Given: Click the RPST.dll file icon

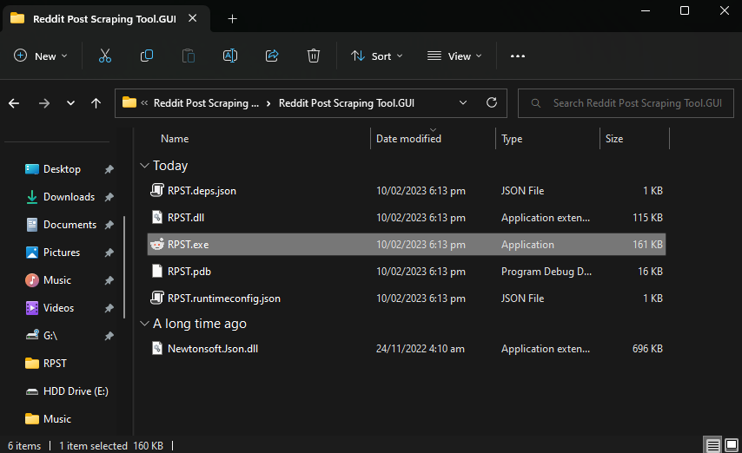Looking at the screenshot, I should click(157, 218).
